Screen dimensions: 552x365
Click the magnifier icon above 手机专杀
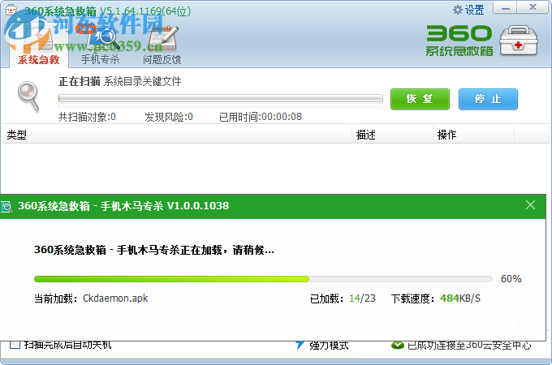103,37
